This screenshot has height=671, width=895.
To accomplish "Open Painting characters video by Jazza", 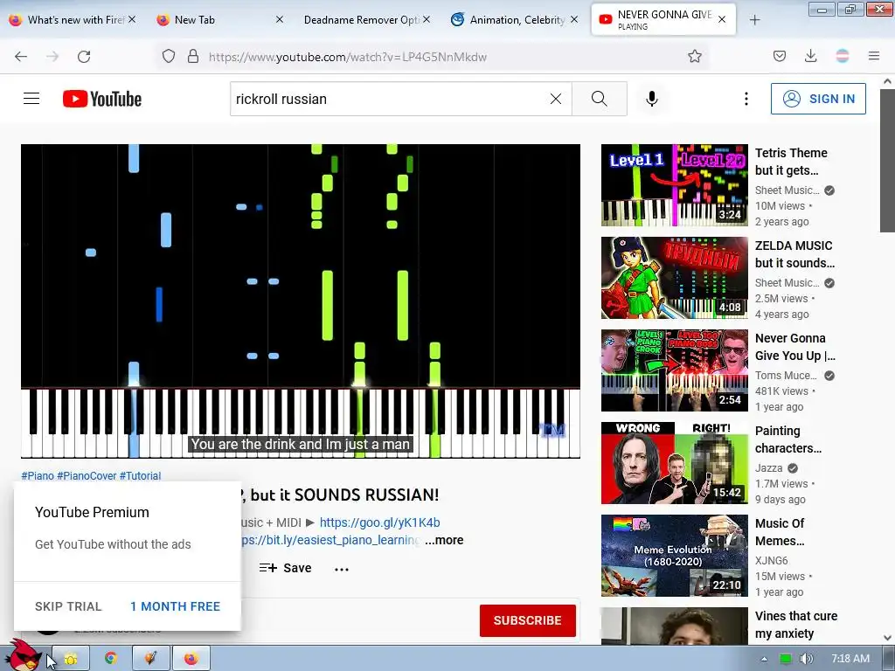I will (x=674, y=463).
